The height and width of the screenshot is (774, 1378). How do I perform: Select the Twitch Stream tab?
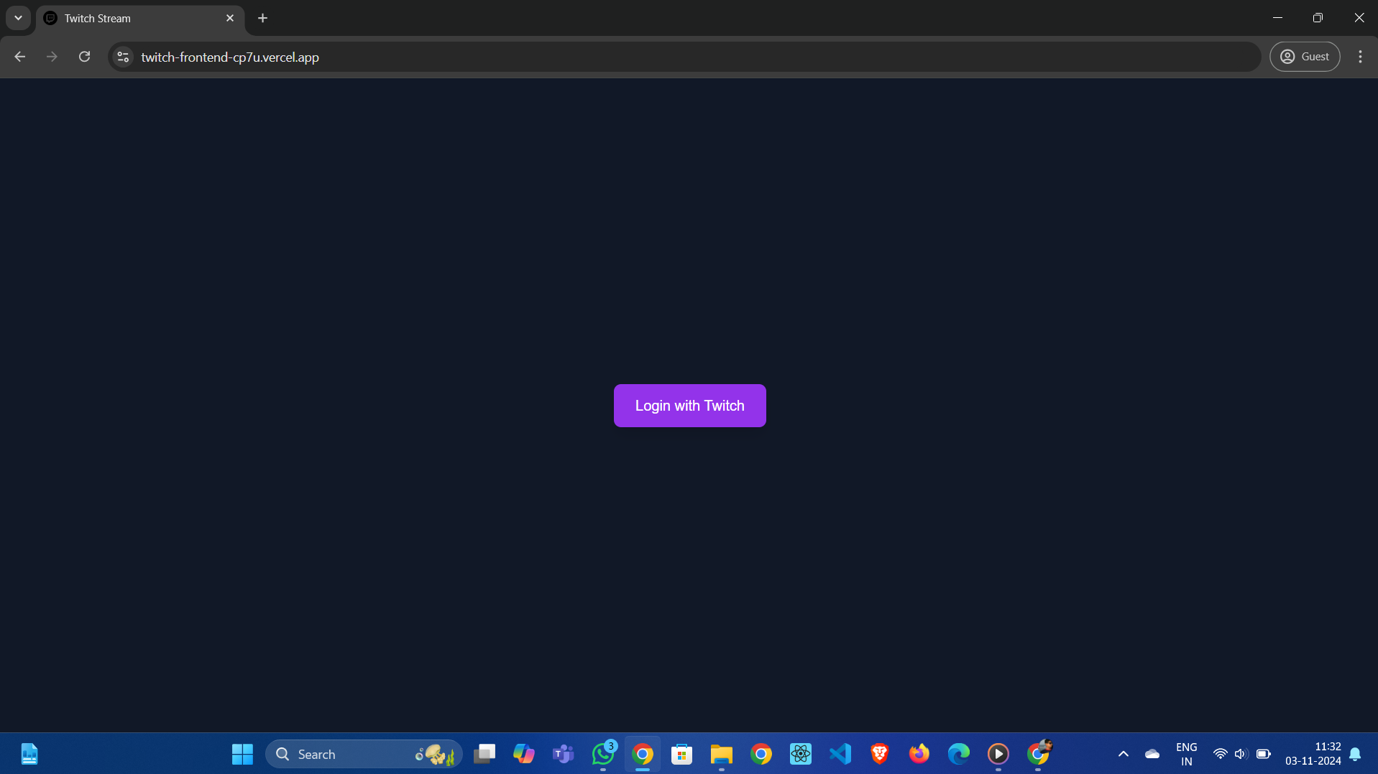point(140,18)
